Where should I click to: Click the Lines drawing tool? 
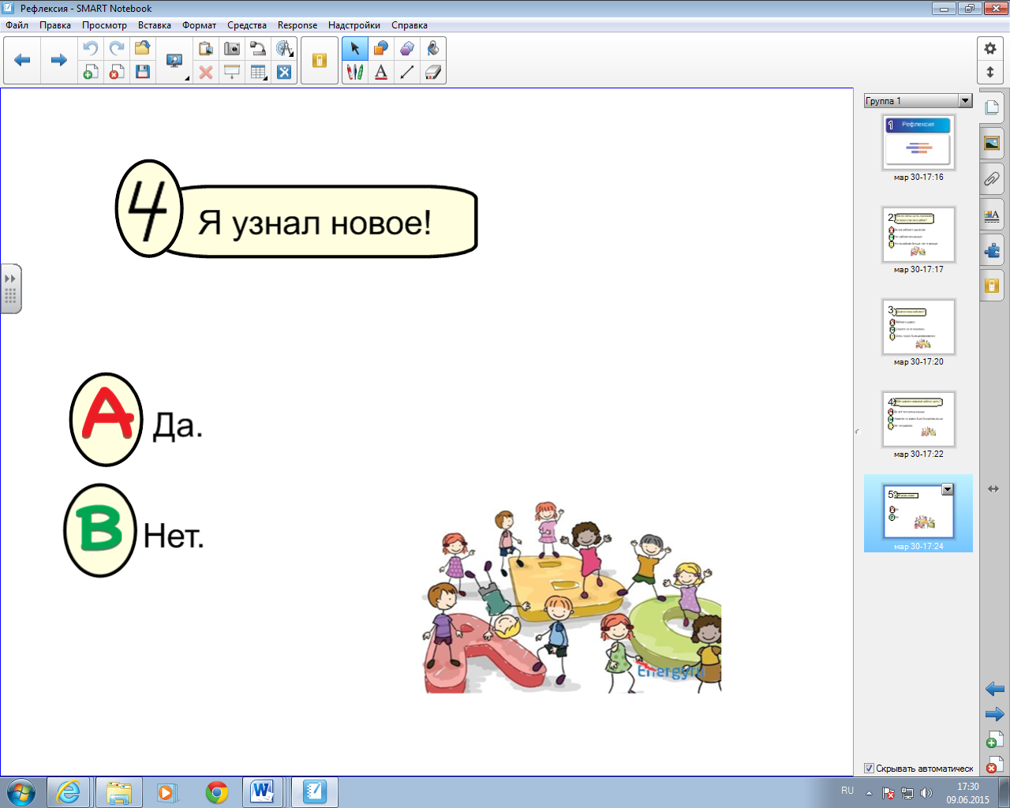pyautogui.click(x=407, y=73)
